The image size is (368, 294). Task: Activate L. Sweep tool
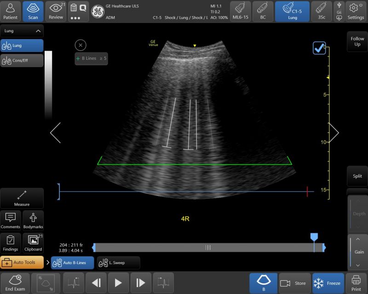(119, 263)
